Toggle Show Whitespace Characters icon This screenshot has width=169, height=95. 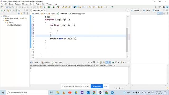(86, 7)
